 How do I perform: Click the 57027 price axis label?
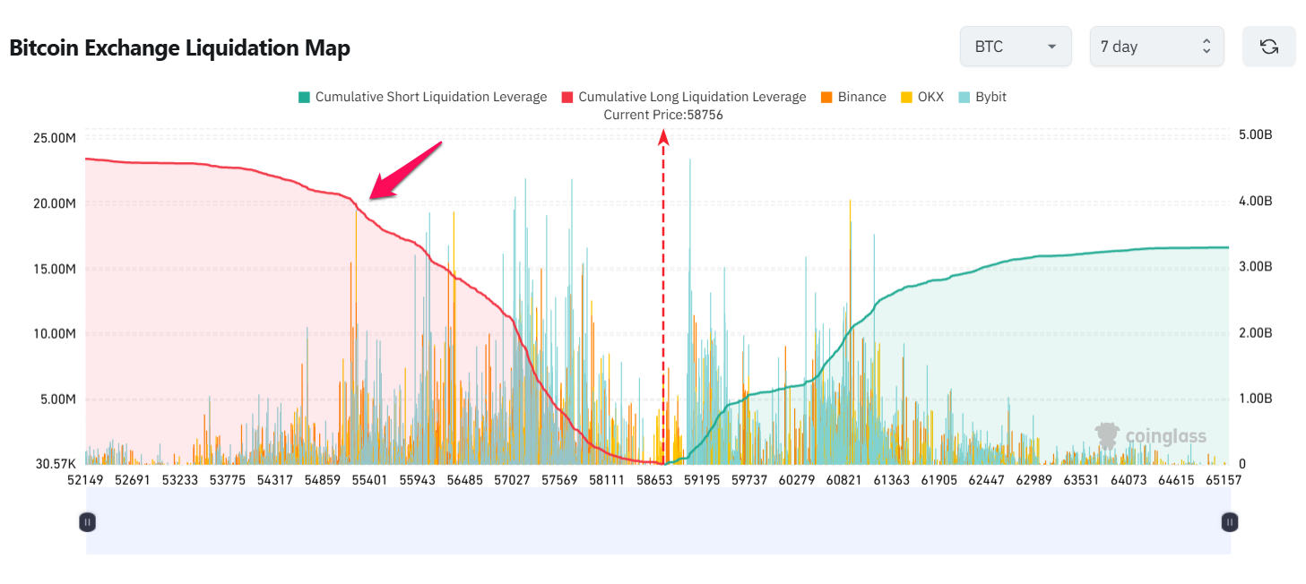(513, 480)
